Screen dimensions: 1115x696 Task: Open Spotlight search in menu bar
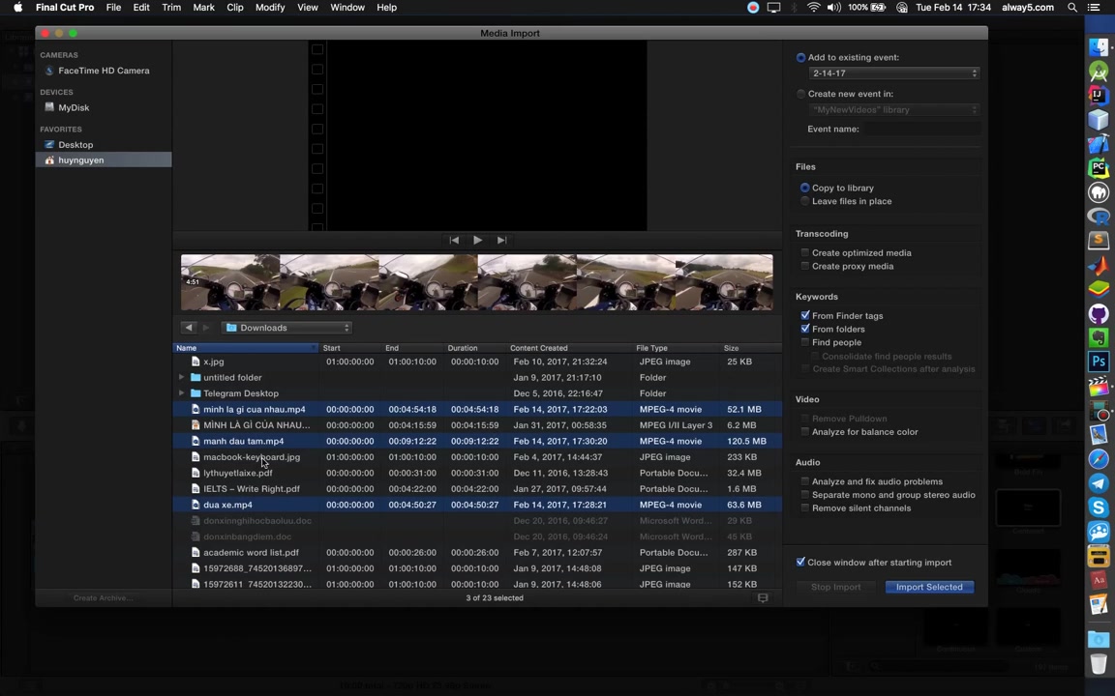coord(1072,8)
